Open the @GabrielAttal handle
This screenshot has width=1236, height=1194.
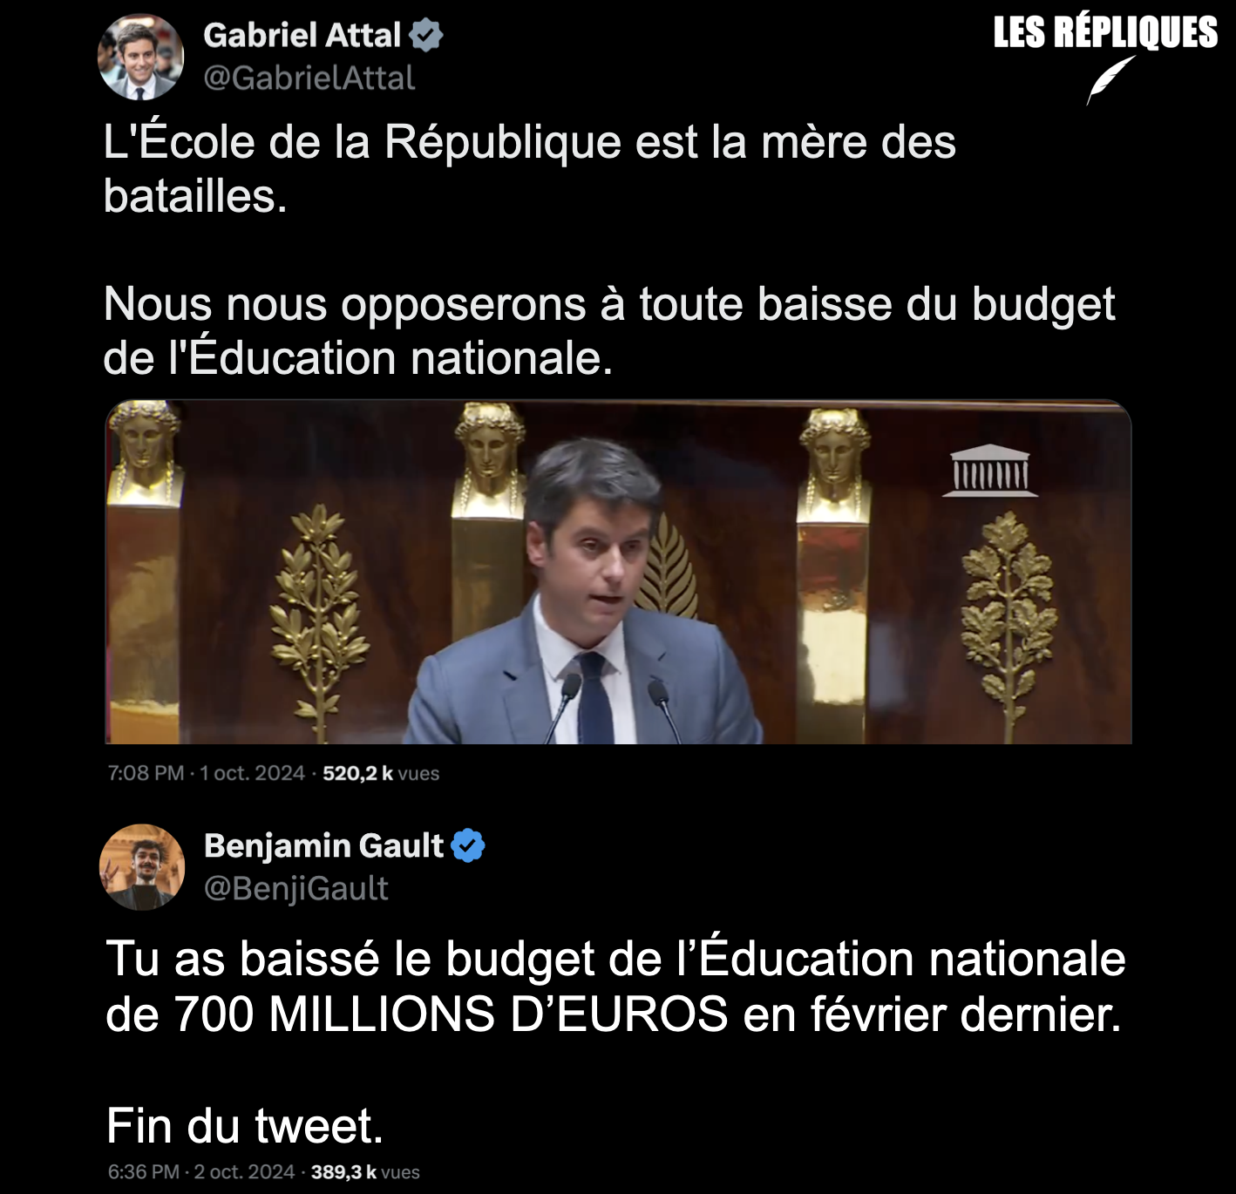[309, 78]
